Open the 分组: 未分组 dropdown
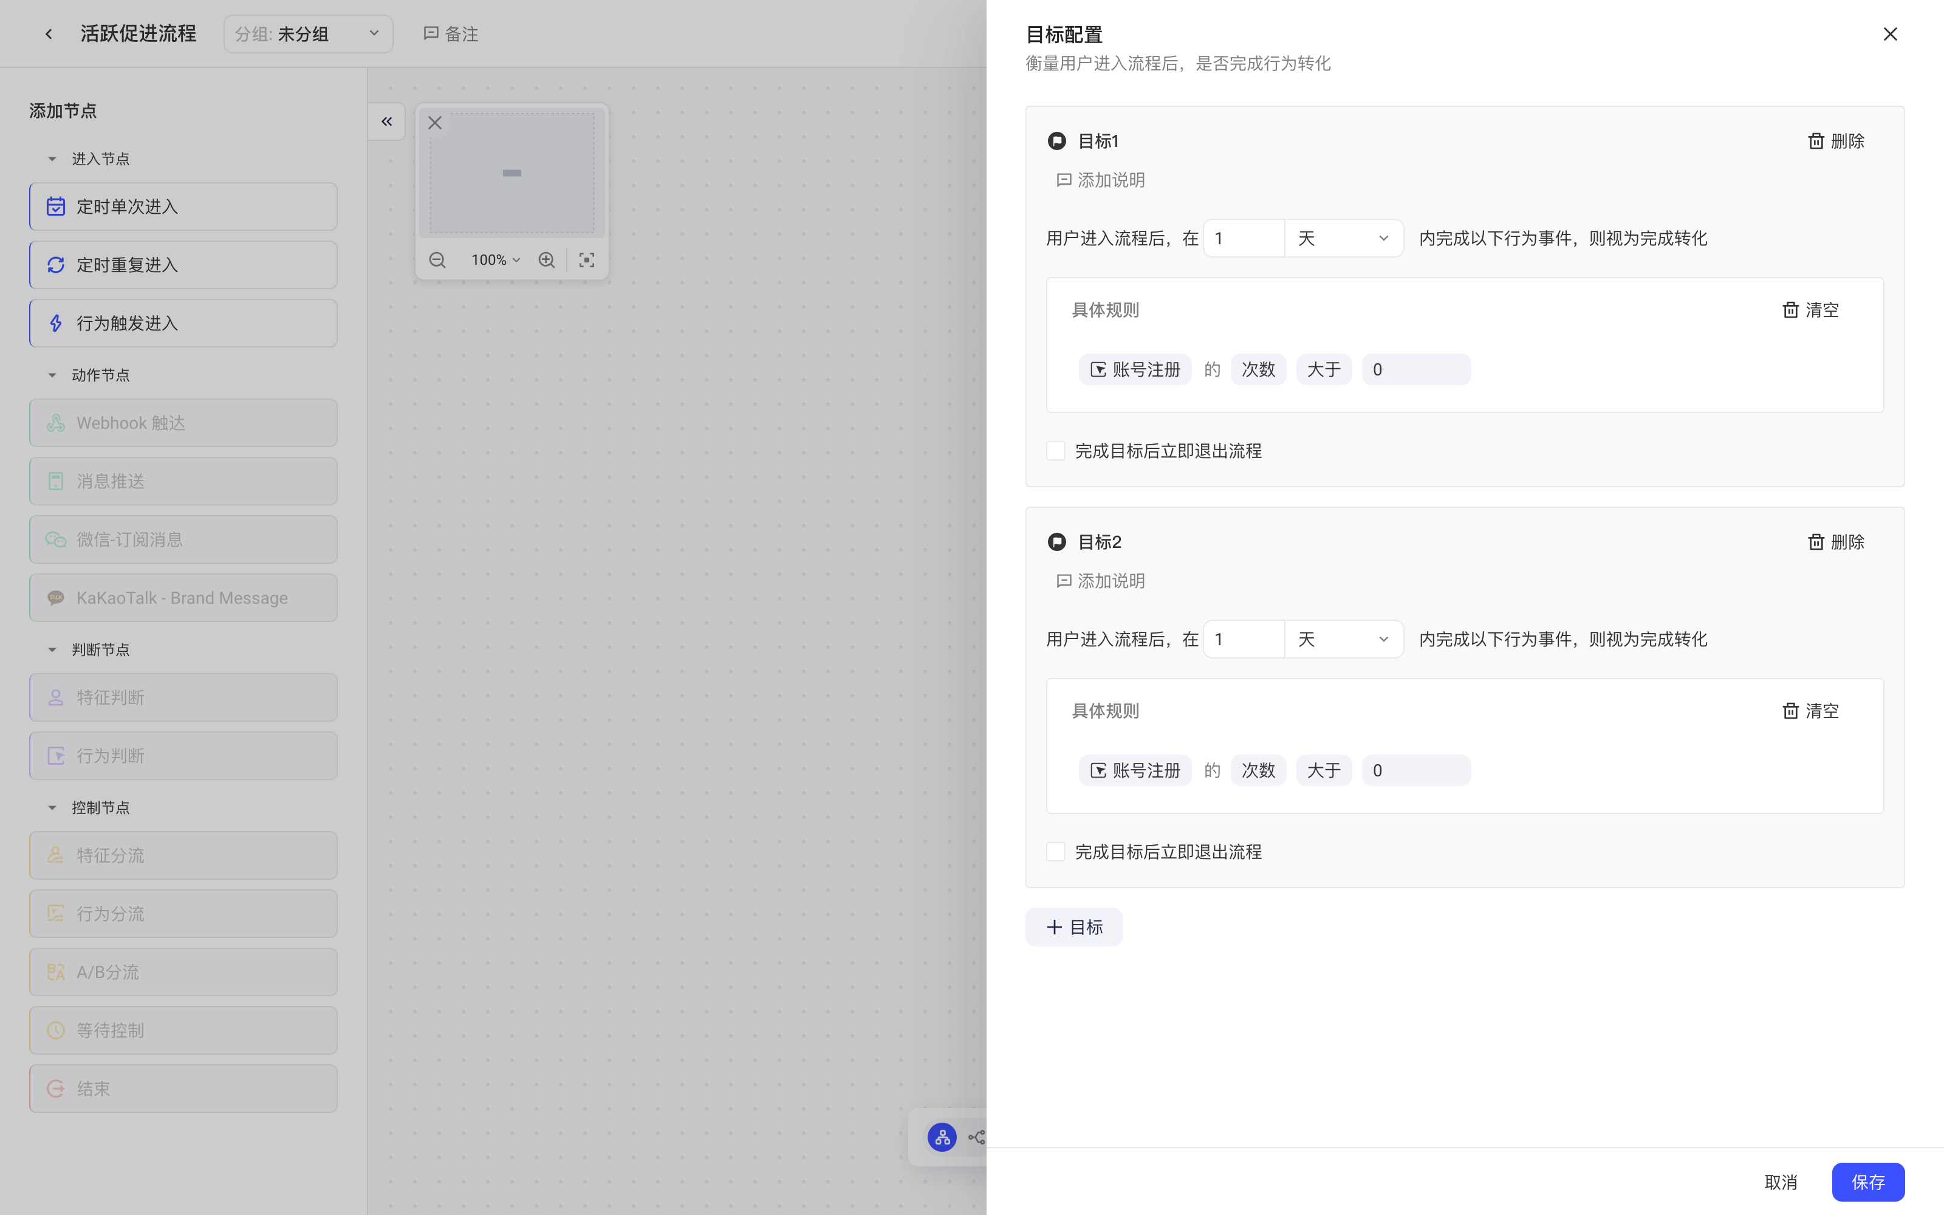The image size is (1944, 1215). point(309,34)
